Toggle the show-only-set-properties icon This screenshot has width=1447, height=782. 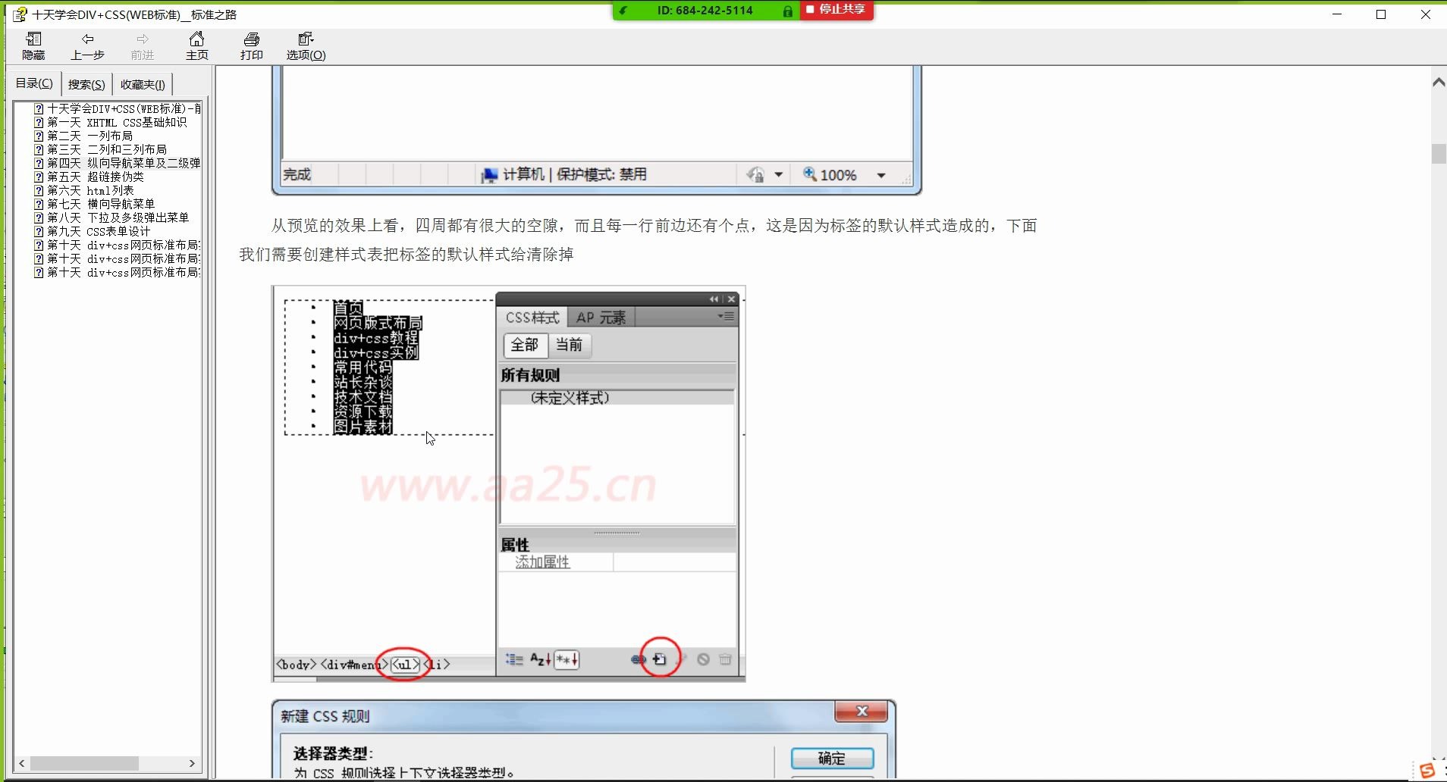[x=565, y=659]
